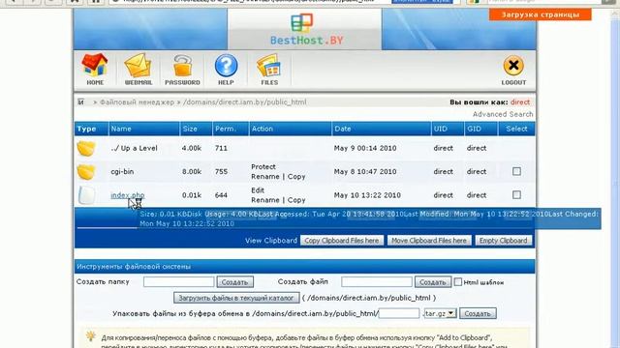The height and width of the screenshot is (348, 620).
Task: Click Copy for index.php
Action: (x=296, y=200)
